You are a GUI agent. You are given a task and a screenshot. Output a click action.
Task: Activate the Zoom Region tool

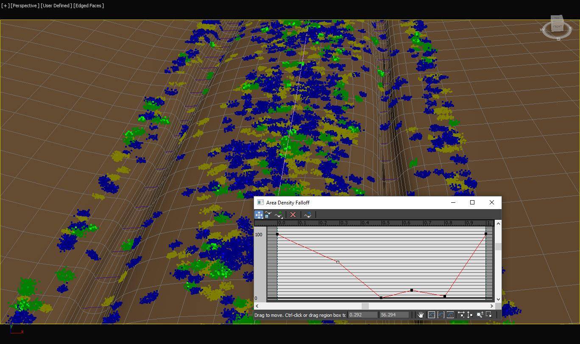click(x=489, y=315)
